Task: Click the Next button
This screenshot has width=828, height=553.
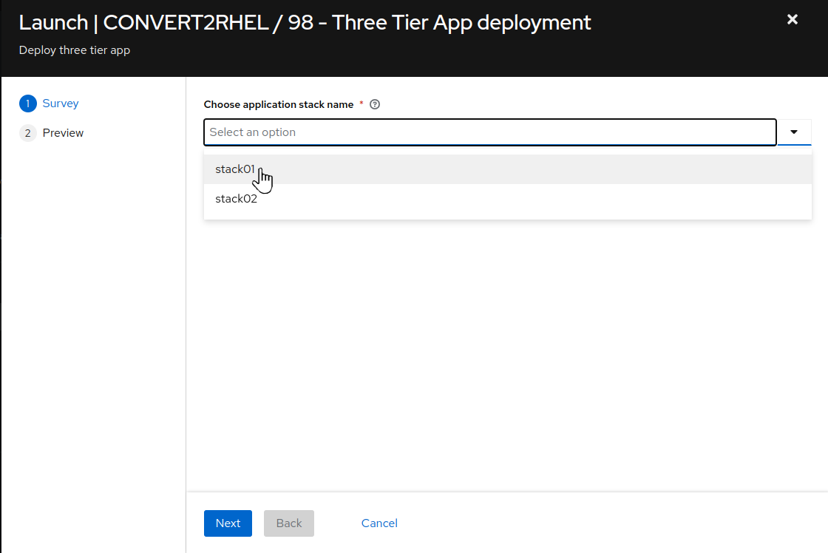Action: tap(228, 523)
